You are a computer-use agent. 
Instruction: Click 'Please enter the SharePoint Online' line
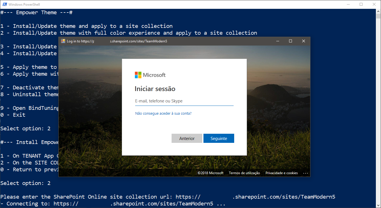click(168, 197)
